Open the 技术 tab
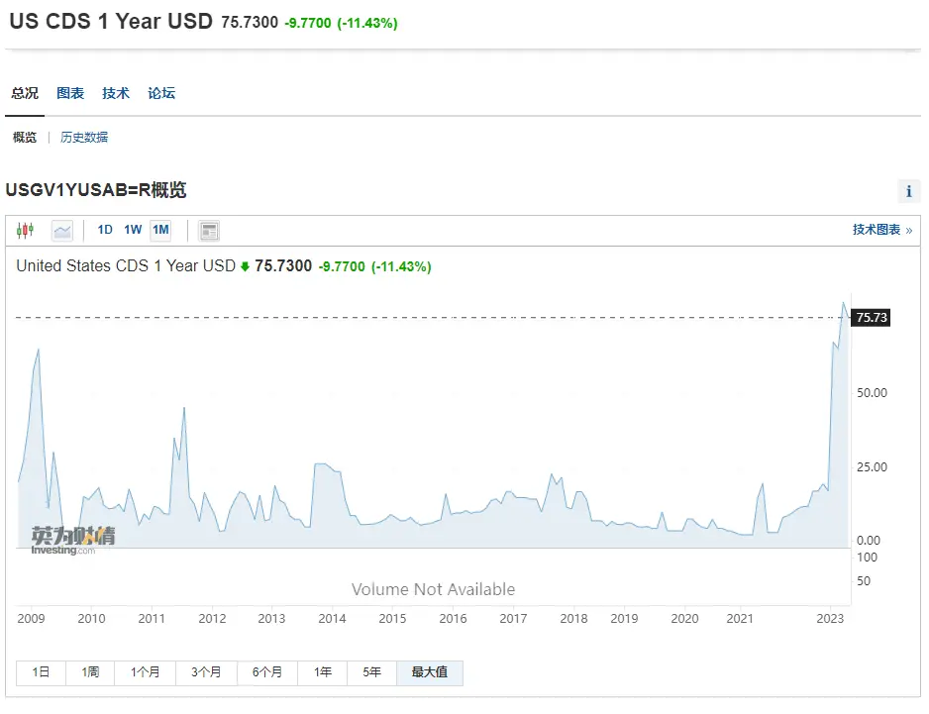The width and height of the screenshot is (929, 714). point(116,93)
